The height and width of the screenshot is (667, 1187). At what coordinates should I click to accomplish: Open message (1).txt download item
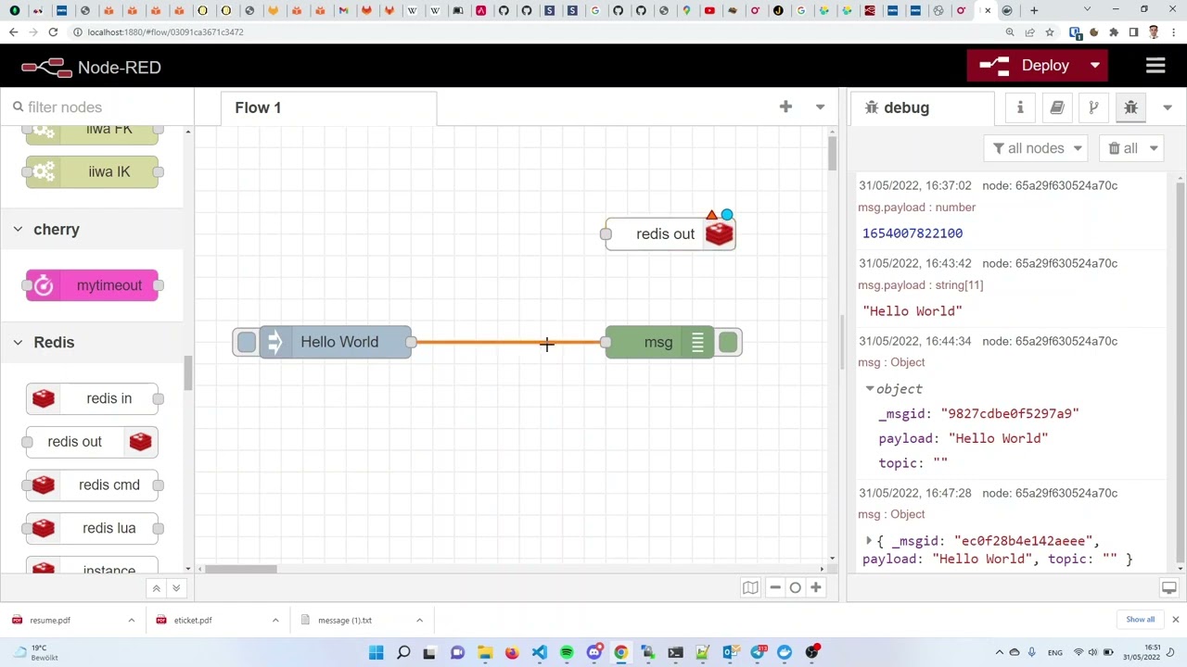click(x=345, y=621)
